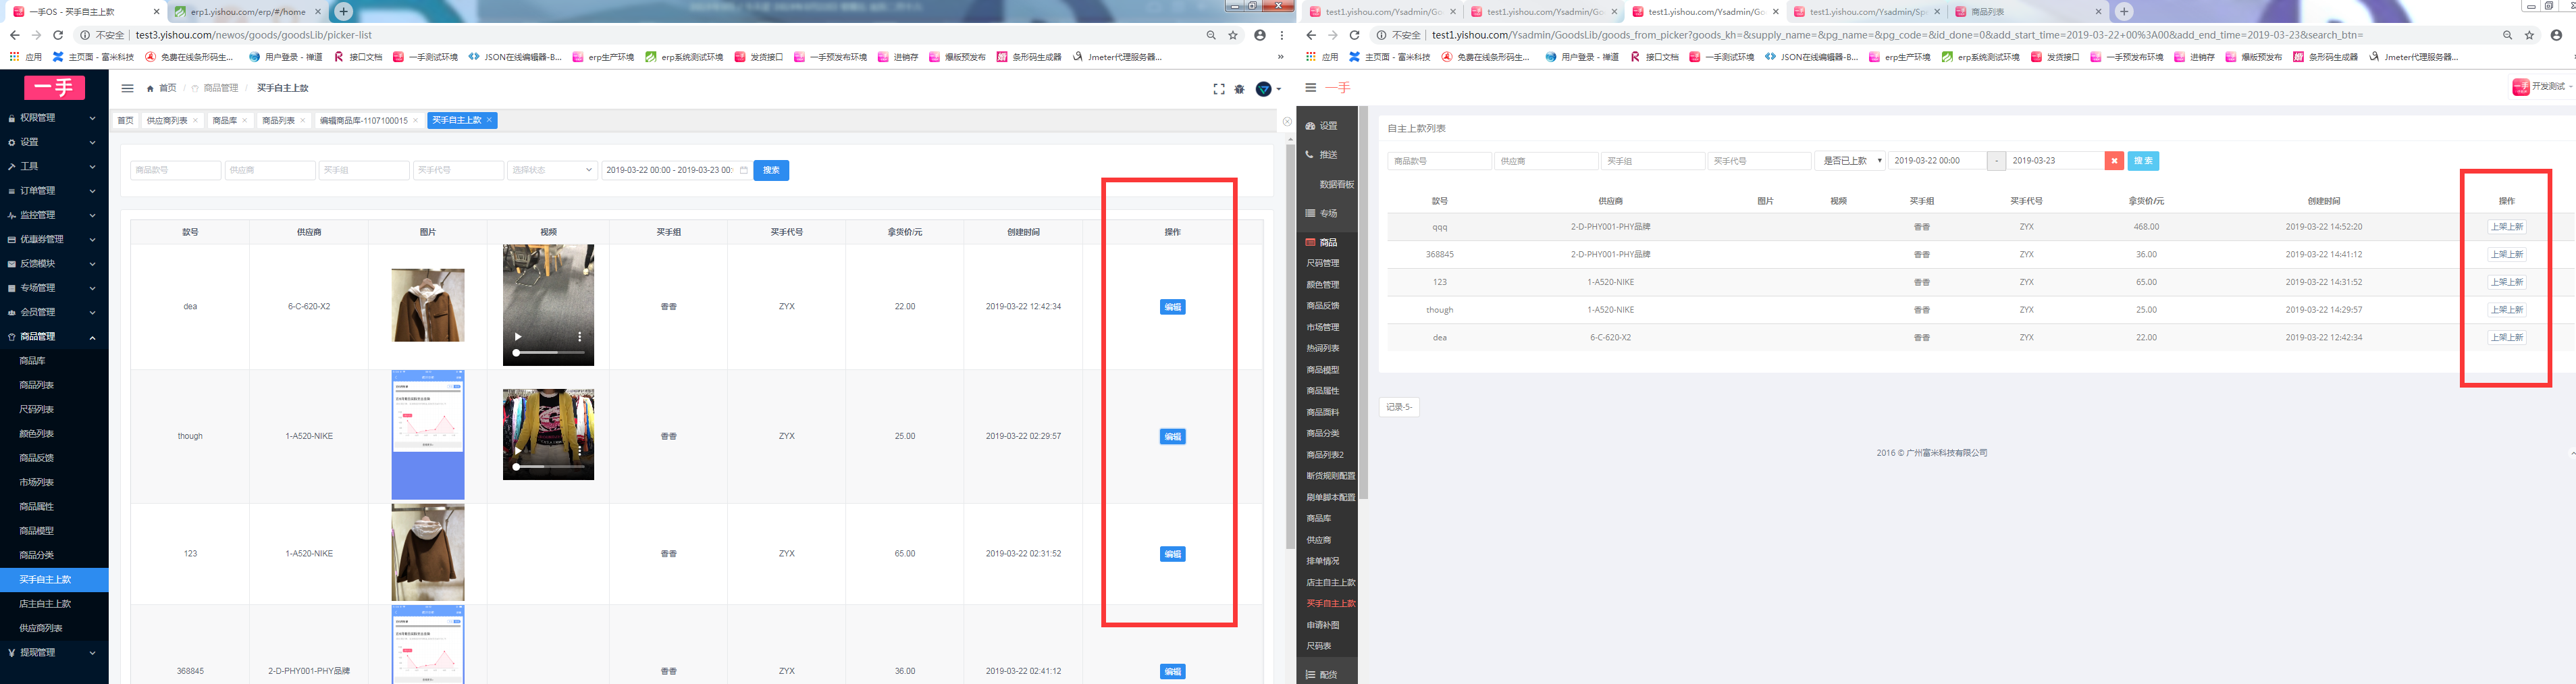
Task: Bookmark page with star in left browser
Action: 1233,35
